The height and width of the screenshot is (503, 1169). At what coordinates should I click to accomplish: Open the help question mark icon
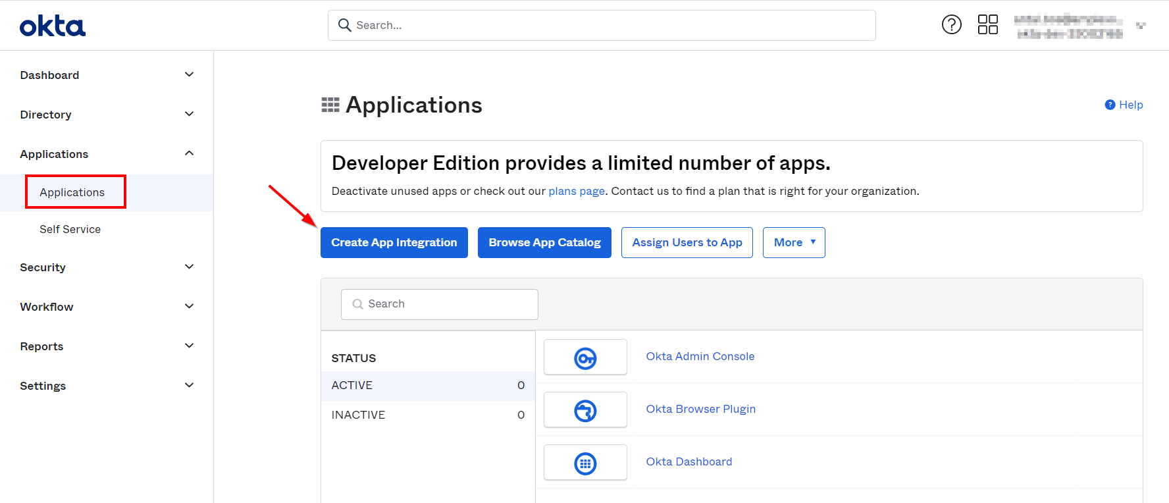(951, 25)
